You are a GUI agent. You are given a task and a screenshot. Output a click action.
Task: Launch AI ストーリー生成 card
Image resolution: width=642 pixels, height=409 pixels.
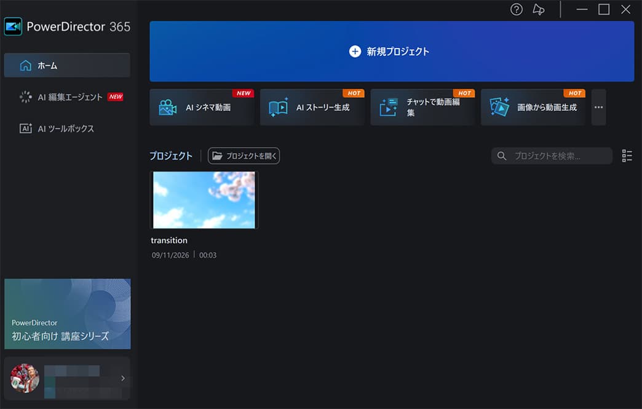click(312, 107)
